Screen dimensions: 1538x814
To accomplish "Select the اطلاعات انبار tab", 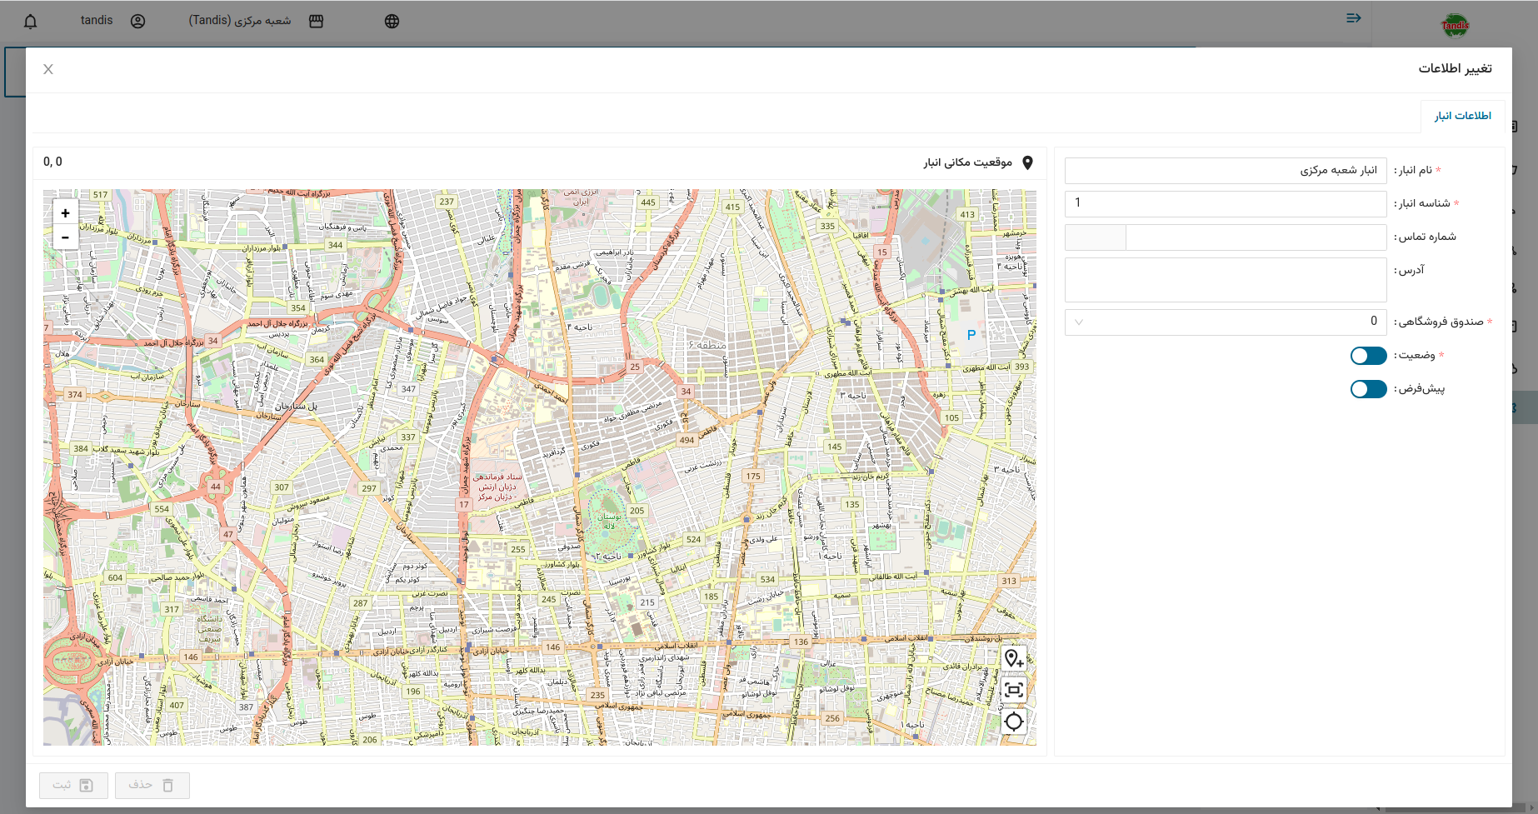I will (1462, 116).
